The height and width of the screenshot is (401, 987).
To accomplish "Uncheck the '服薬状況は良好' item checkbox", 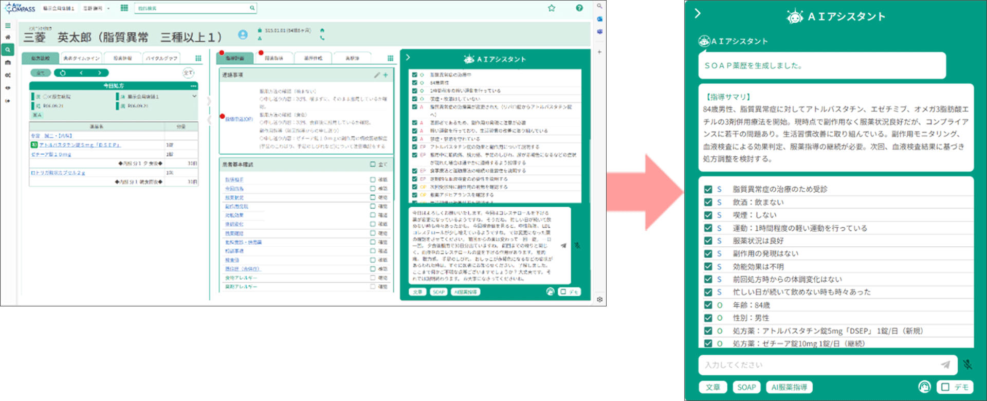I will (x=708, y=241).
